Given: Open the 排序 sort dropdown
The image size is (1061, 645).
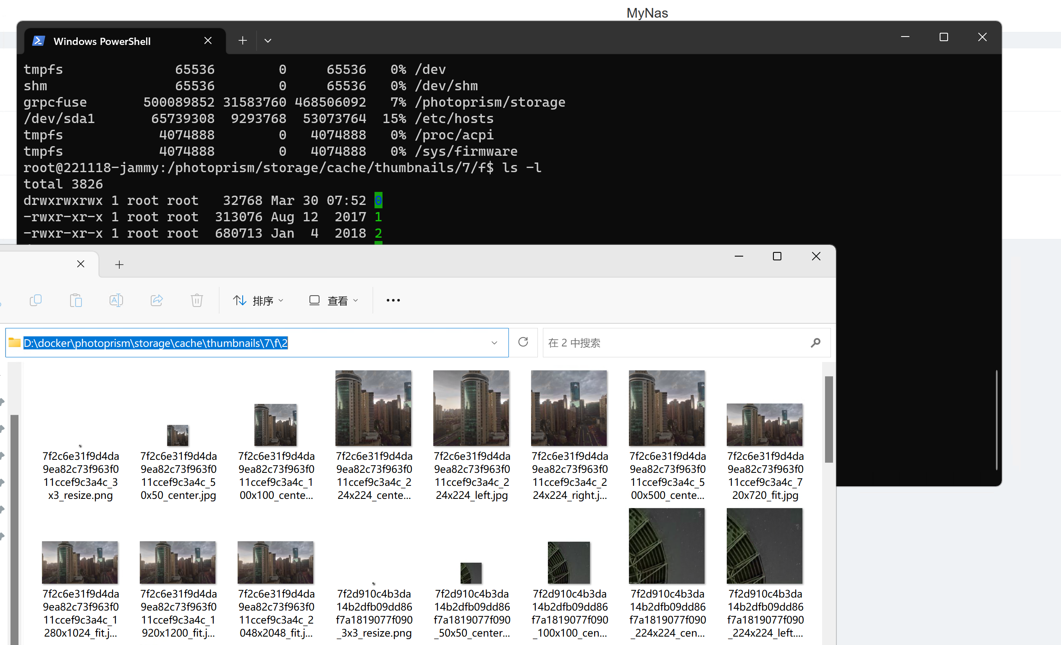Looking at the screenshot, I should 258,300.
